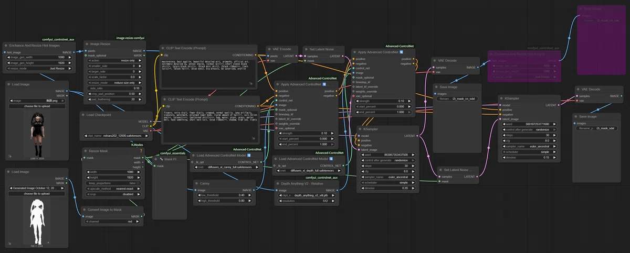Click the collapse dot on Set Latent Noise node by VAE Encode
This screenshot has width=630, height=253.
coord(306,49)
